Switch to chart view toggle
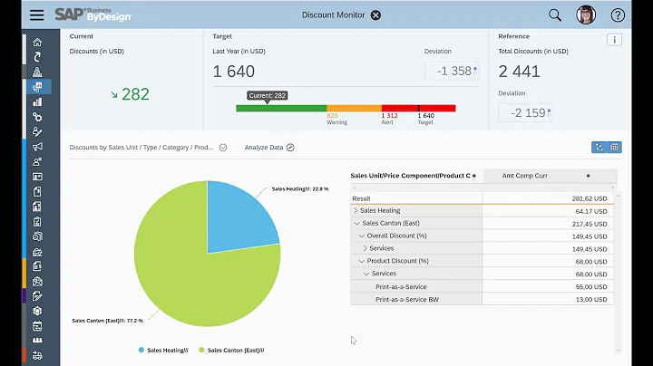This screenshot has height=366, width=653. coord(599,148)
